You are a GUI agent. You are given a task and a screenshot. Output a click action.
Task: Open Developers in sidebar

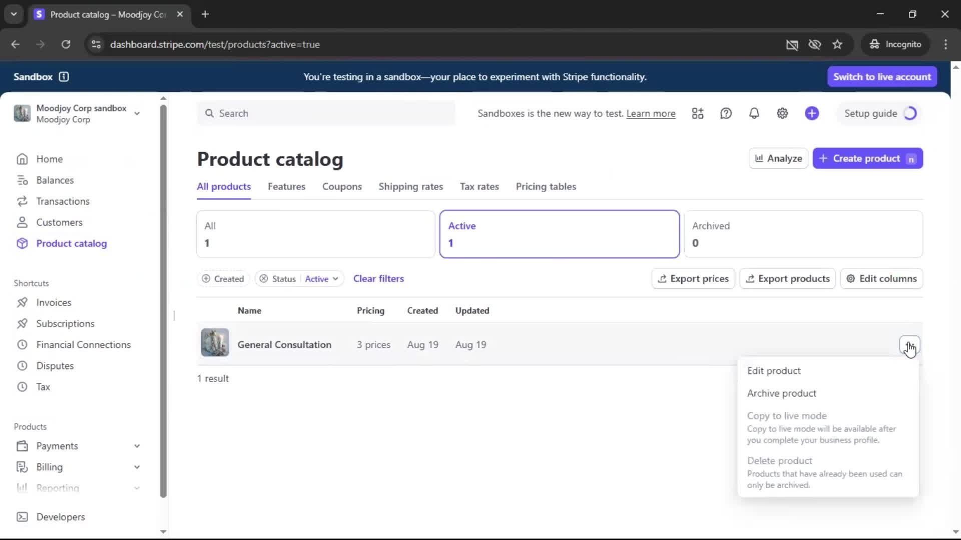(60, 517)
